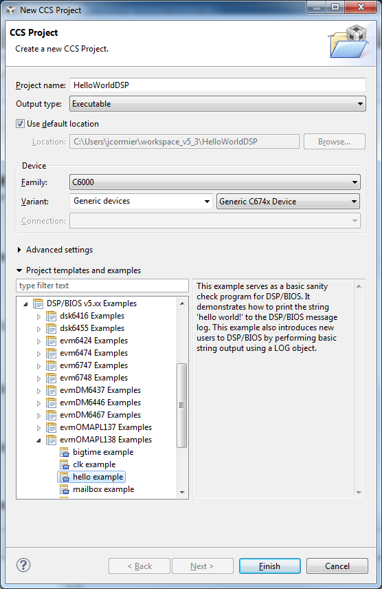
Task: Click the evm6748 Examples folder icon
Action: click(51, 378)
